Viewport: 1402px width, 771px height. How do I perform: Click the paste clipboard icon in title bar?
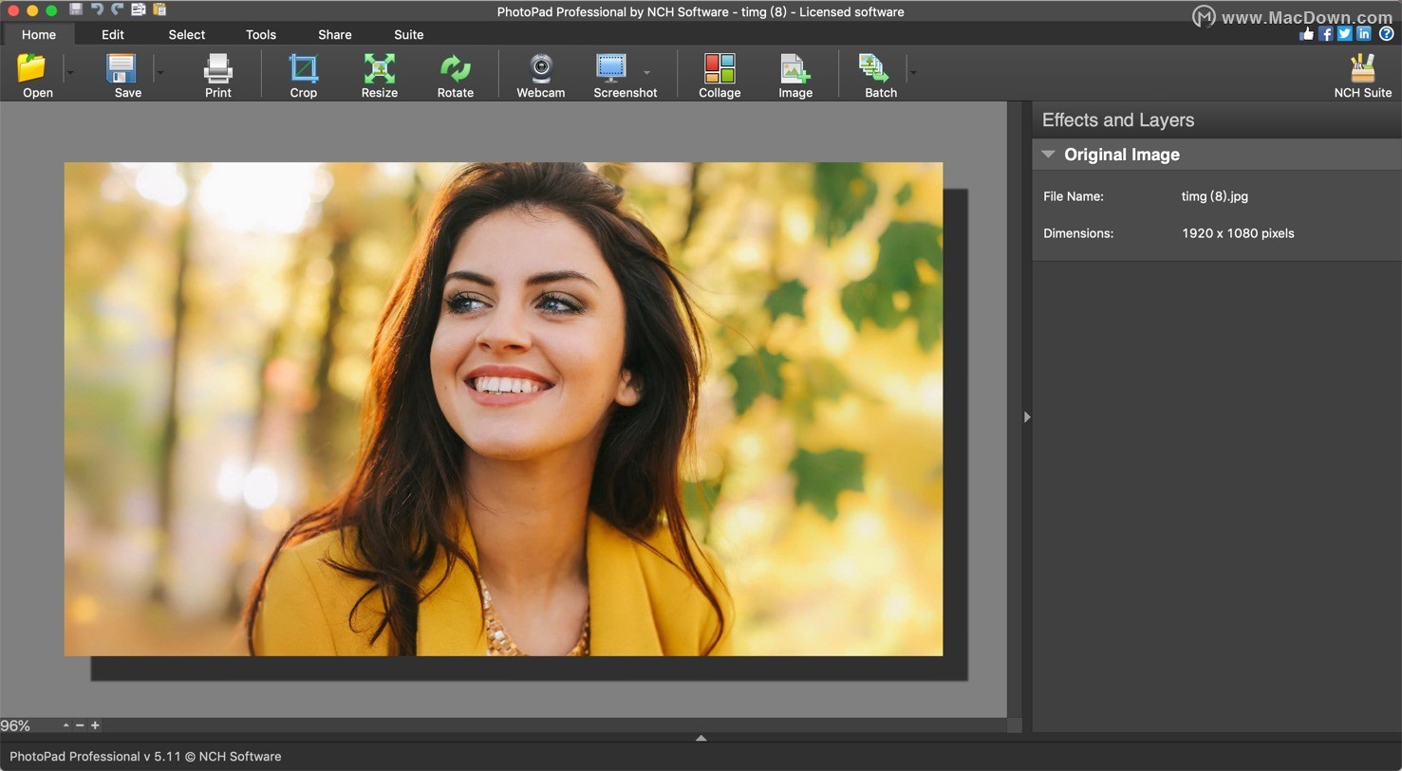[x=159, y=9]
